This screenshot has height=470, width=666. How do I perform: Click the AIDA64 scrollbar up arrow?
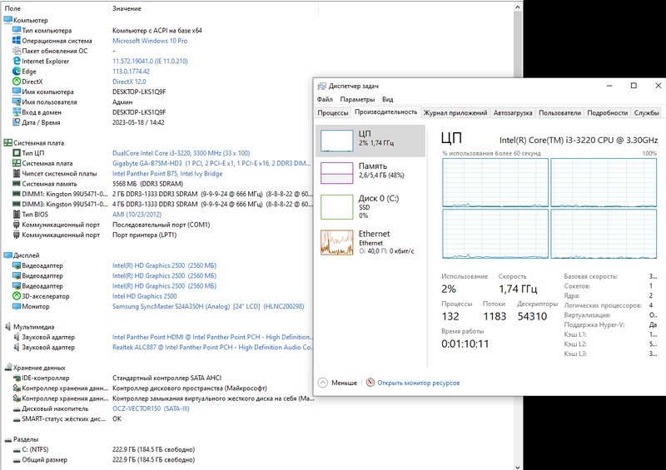(x=518, y=7)
